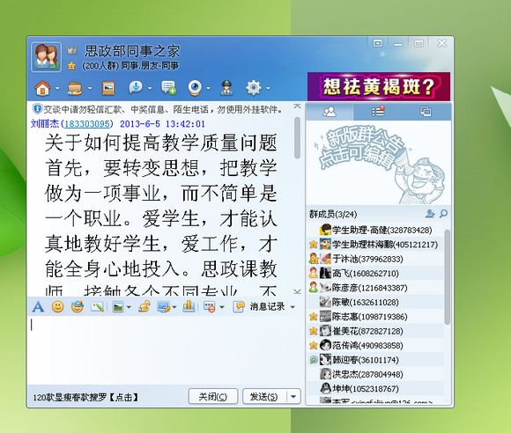Expand the message history dropdown arrow
511x433 pixels.
tap(293, 307)
